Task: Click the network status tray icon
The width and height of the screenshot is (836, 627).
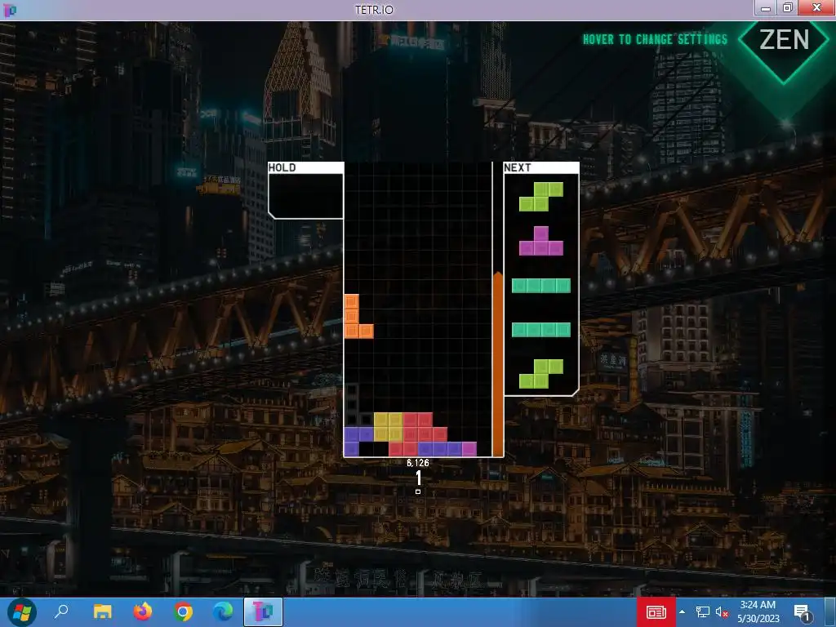Action: pos(703,612)
